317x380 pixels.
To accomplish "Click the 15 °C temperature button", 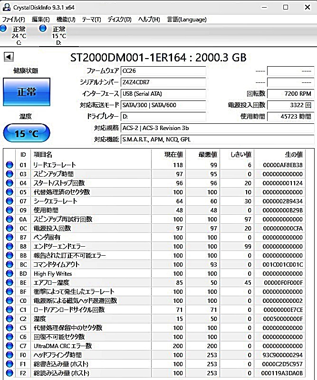I will 27,133.
